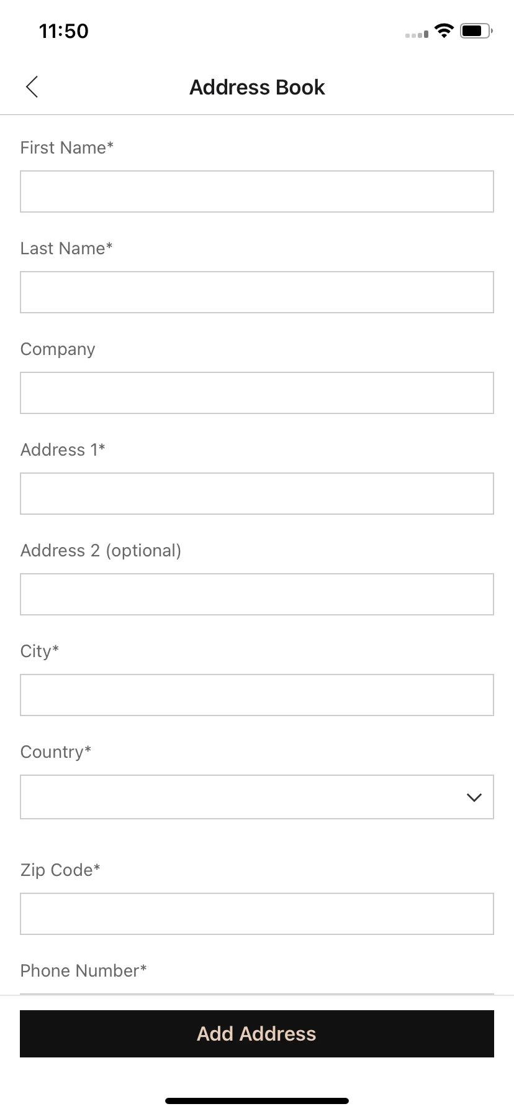Tap the Phone Number* label
The image size is (514, 1114).
point(84,971)
